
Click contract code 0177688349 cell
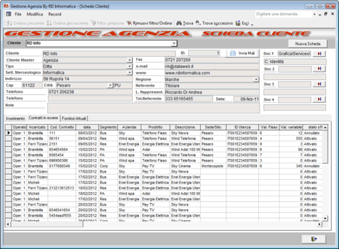[x=62, y=166]
